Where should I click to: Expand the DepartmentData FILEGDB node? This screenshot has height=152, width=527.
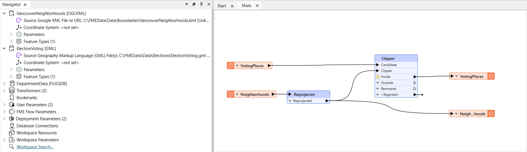tap(4, 83)
